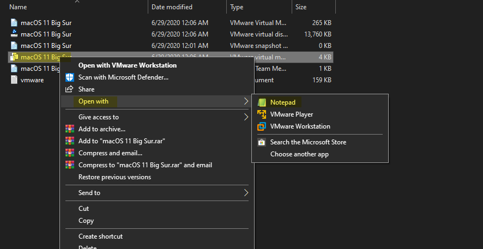Click the vmware file name

pyautogui.click(x=32, y=80)
